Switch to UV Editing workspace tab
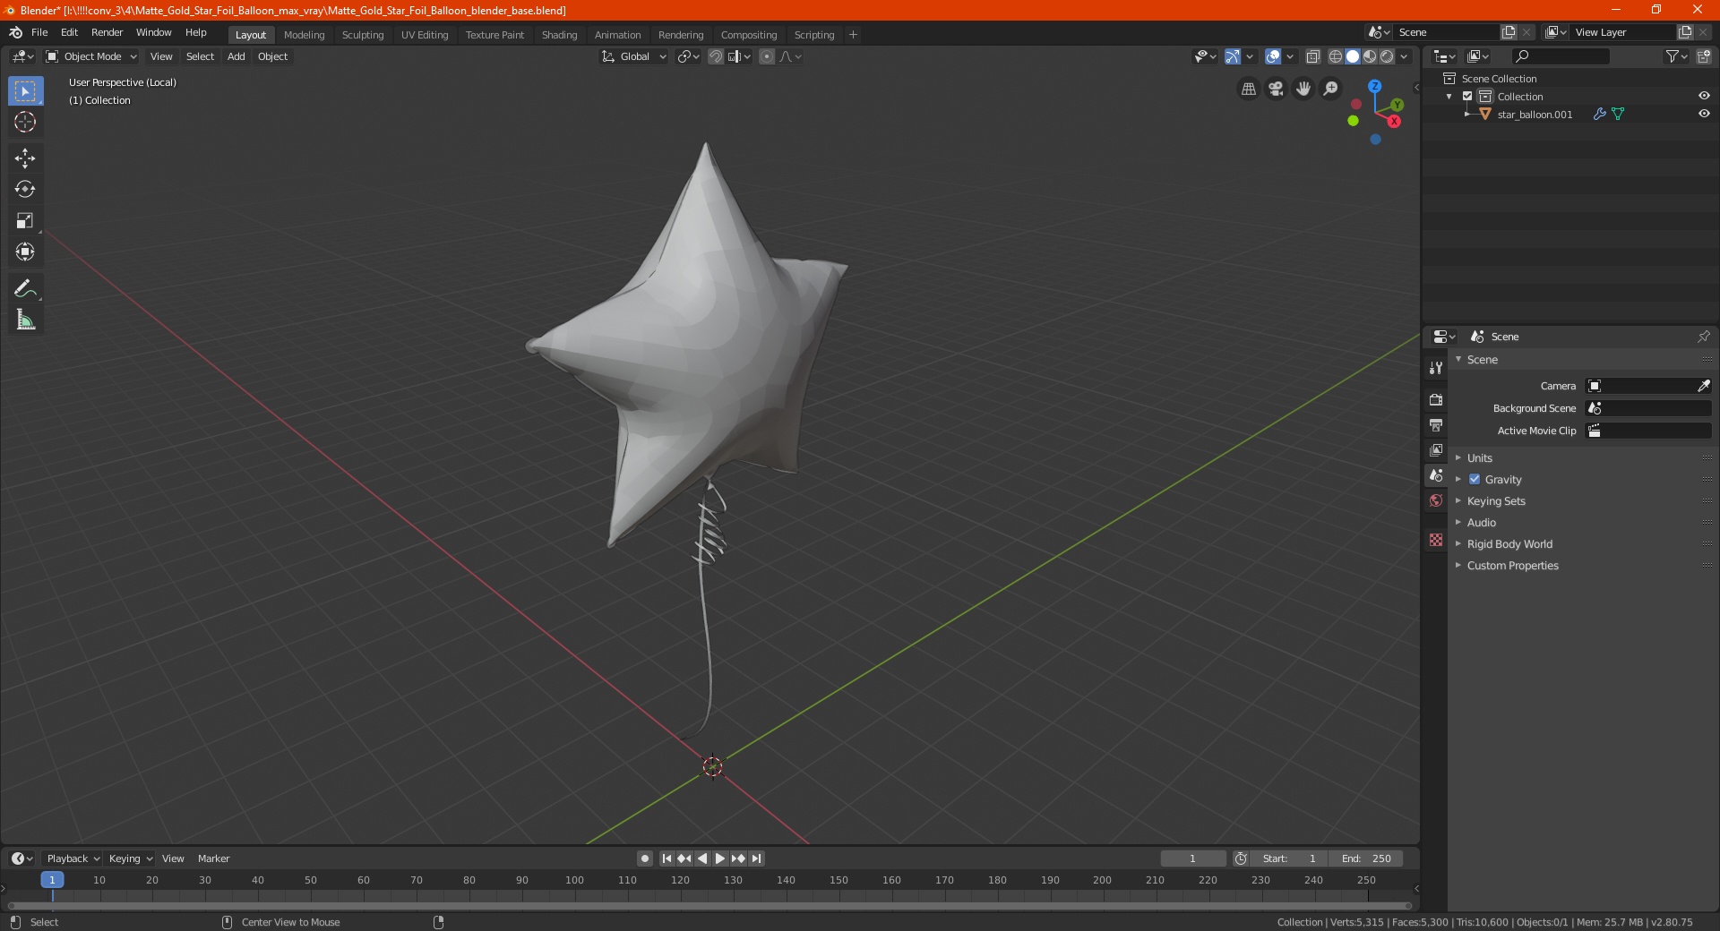The image size is (1720, 931). (x=425, y=35)
